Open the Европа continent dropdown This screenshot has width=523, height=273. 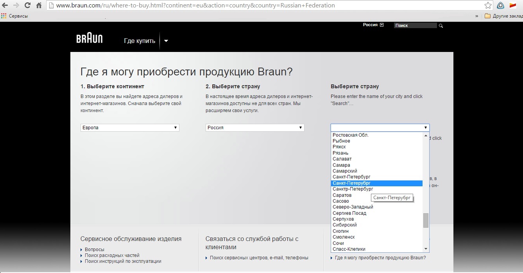click(130, 128)
